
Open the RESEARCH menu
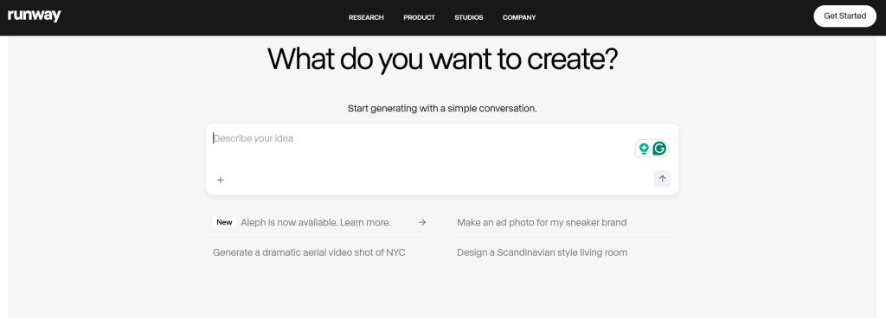pyautogui.click(x=366, y=17)
